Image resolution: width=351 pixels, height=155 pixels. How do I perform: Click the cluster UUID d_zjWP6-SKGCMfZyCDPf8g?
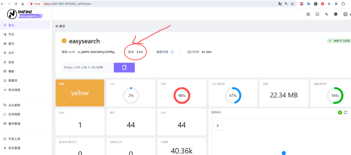tap(96, 52)
